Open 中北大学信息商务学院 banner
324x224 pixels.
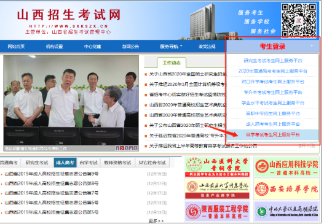coord(286,211)
